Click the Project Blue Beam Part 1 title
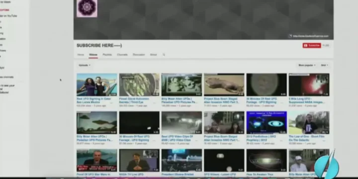The height and width of the screenshot is (179, 358). pyautogui.click(x=221, y=138)
